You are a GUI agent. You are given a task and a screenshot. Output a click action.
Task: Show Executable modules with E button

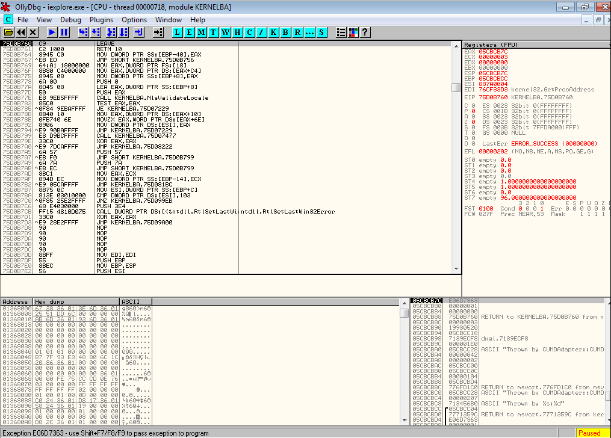[x=190, y=32]
